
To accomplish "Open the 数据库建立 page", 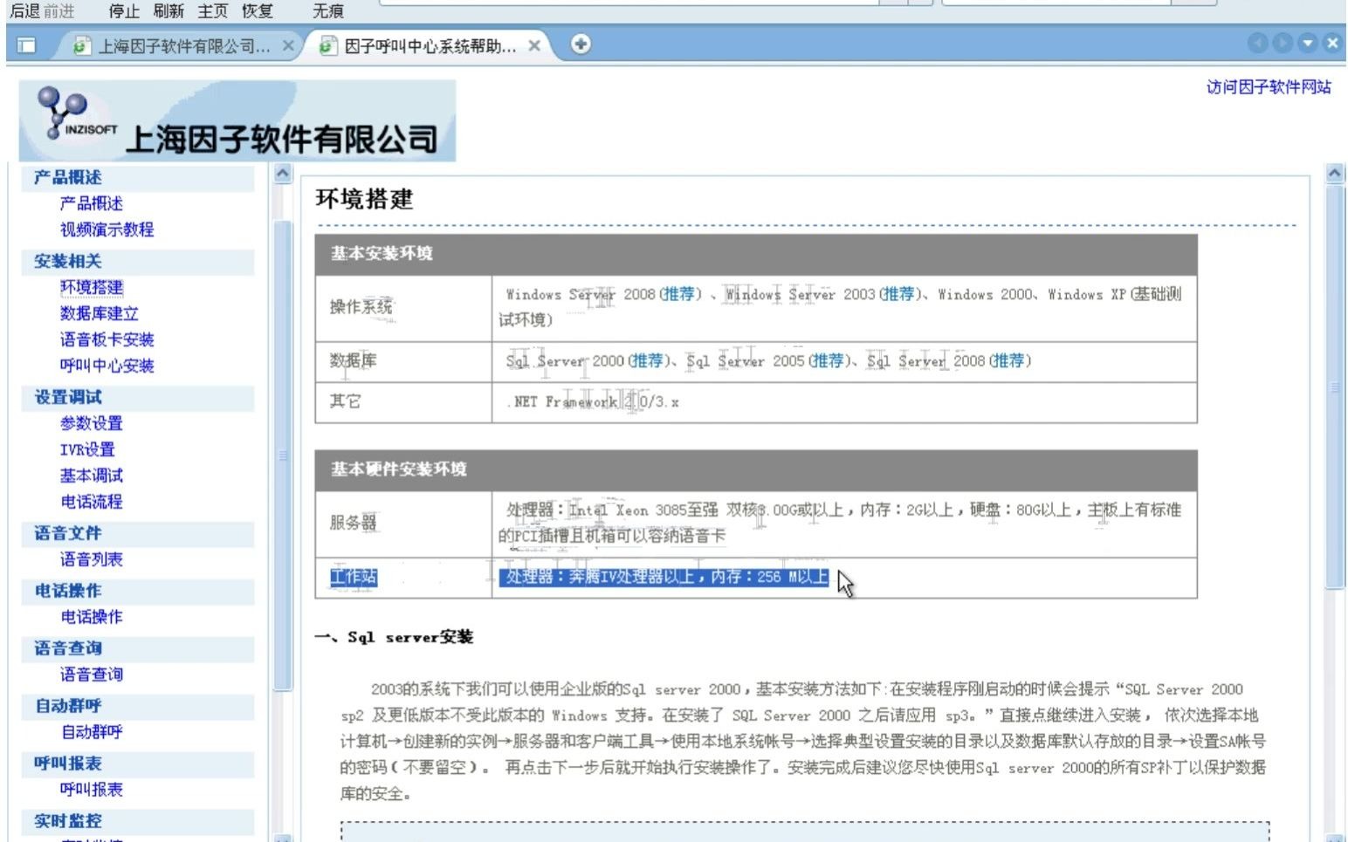I will coord(99,313).
